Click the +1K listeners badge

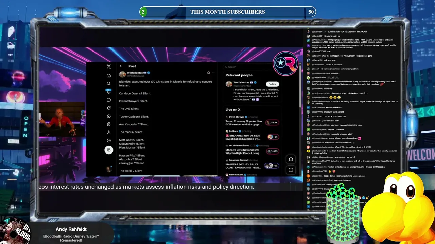coord(273,137)
